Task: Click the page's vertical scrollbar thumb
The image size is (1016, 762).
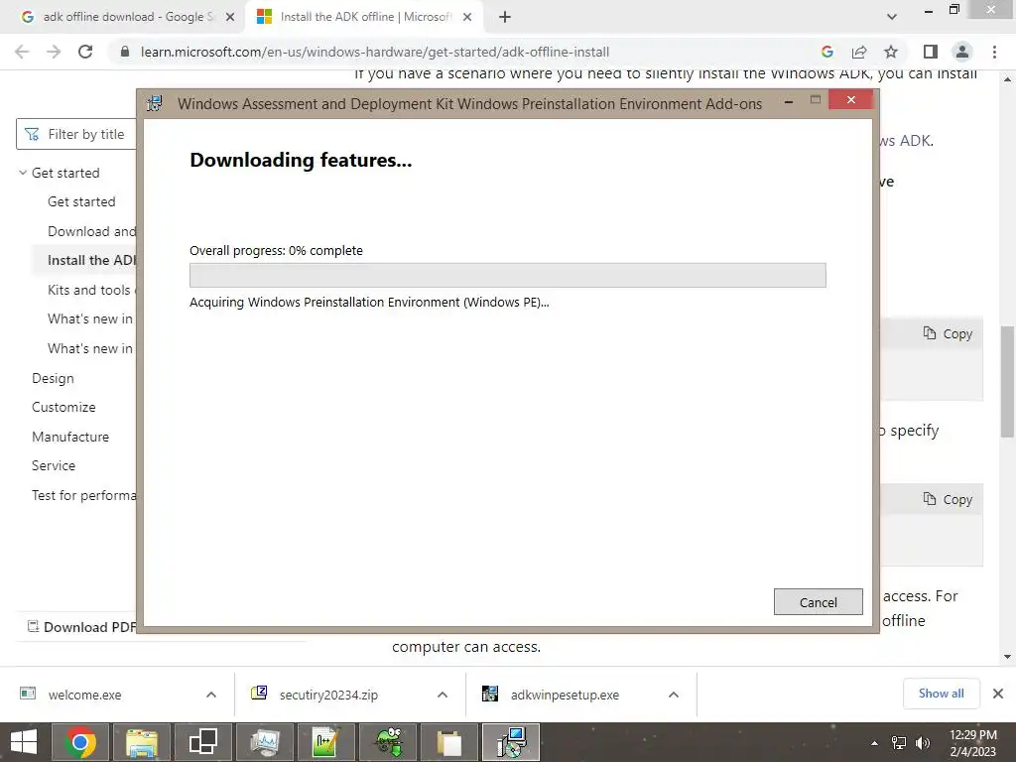Action: tap(1007, 381)
